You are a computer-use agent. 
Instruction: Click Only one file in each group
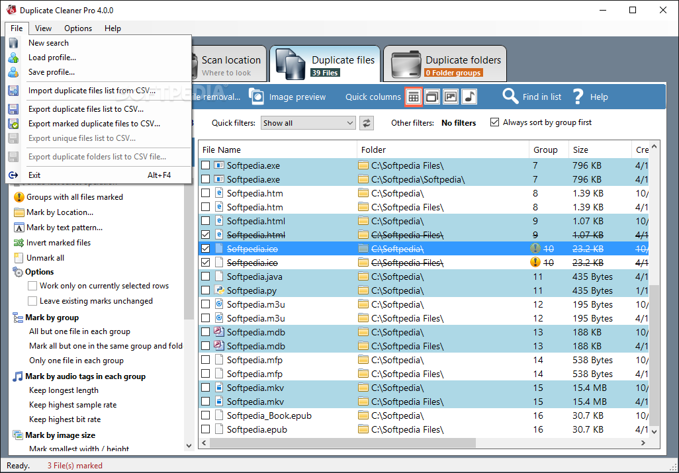[x=76, y=361]
